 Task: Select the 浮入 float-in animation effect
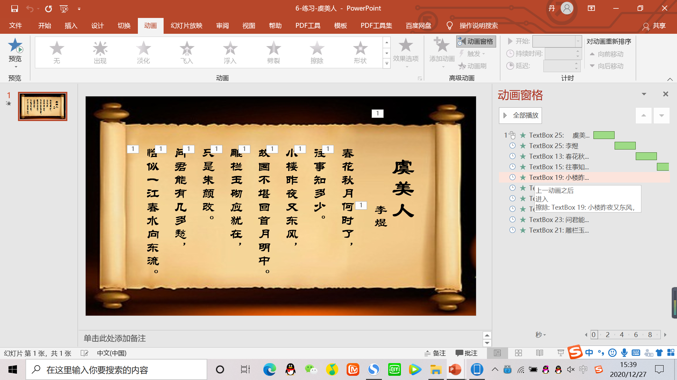230,52
